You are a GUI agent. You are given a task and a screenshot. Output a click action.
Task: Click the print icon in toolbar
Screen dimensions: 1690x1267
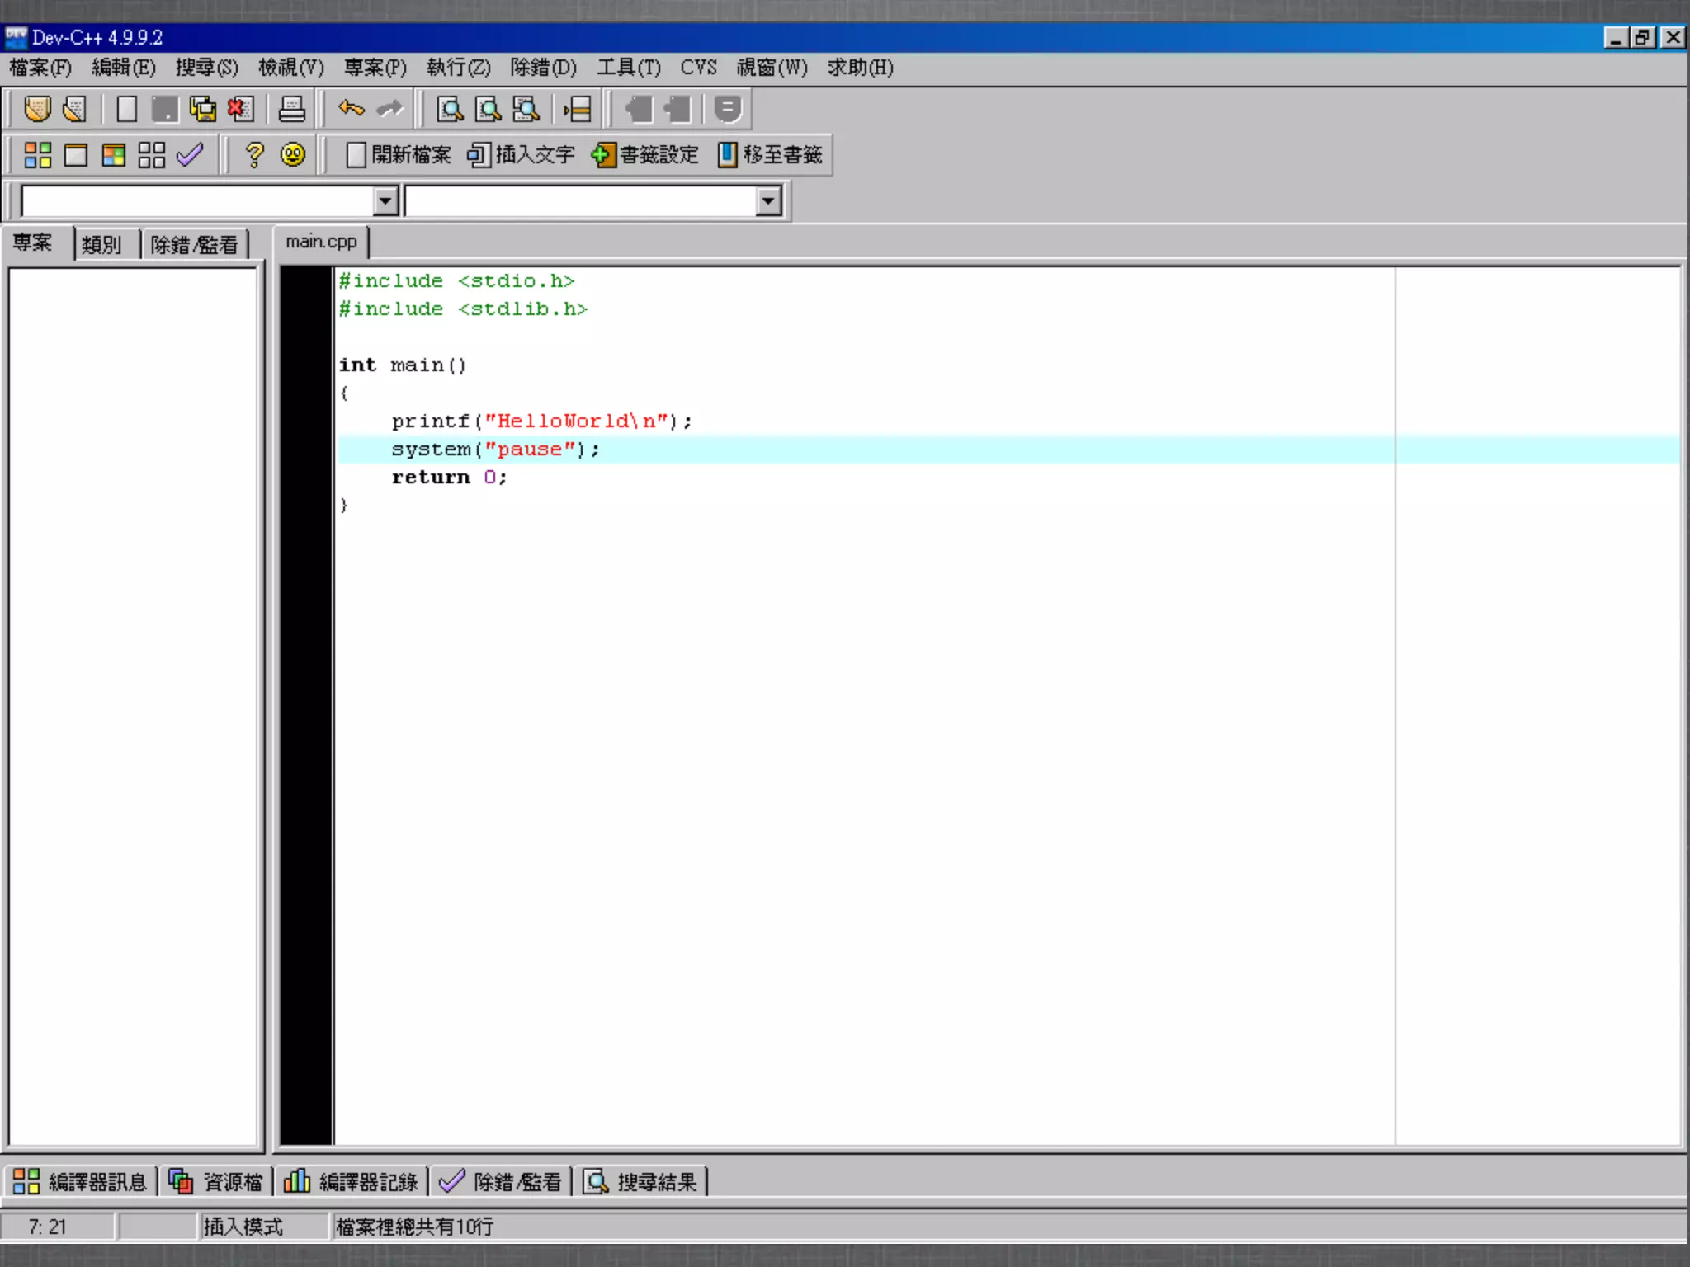[291, 109]
